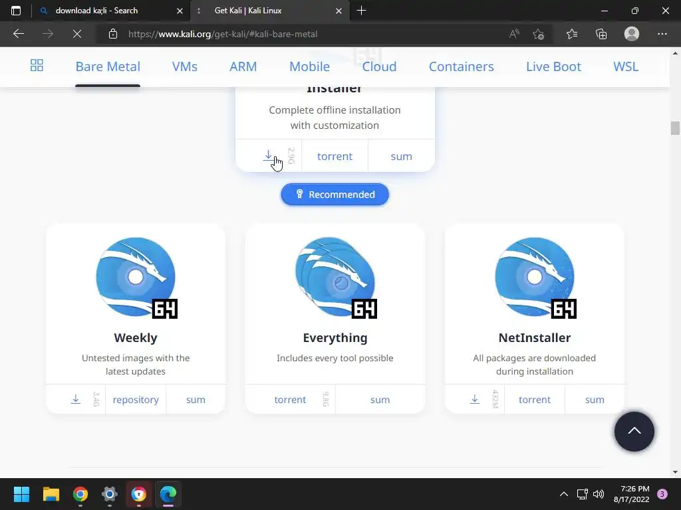Open a new browser tab
The width and height of the screenshot is (681, 510).
(361, 11)
